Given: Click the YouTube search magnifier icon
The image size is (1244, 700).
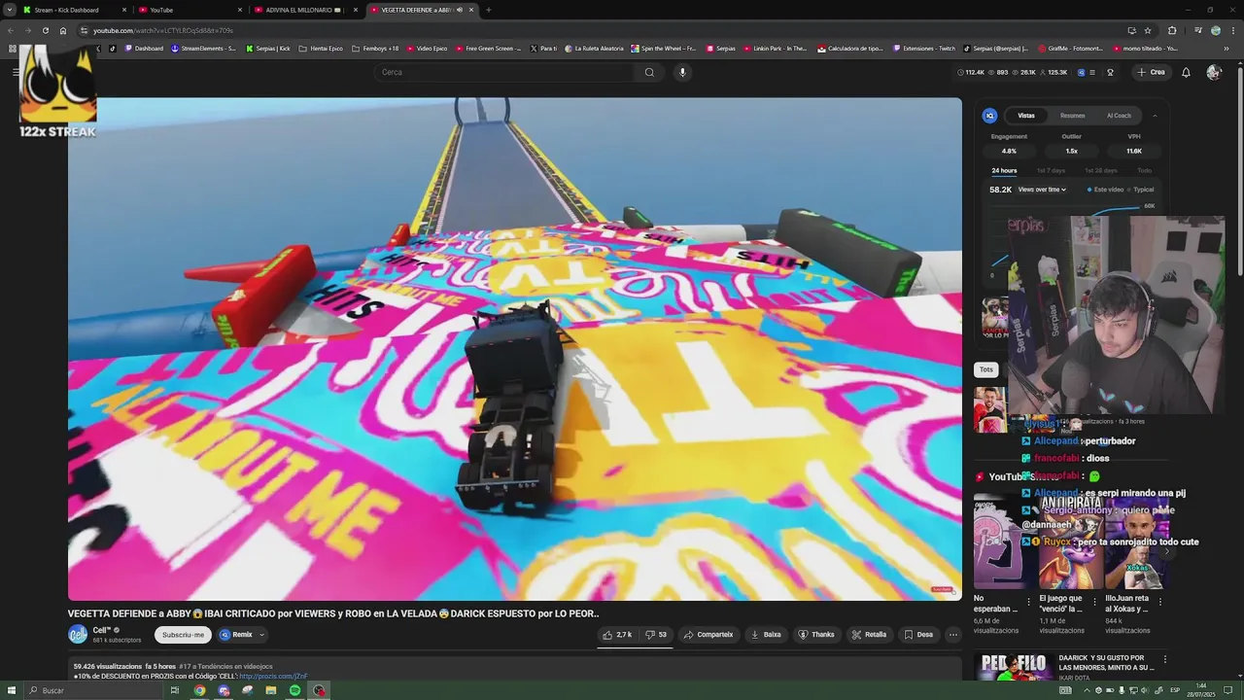Looking at the screenshot, I should [649, 72].
